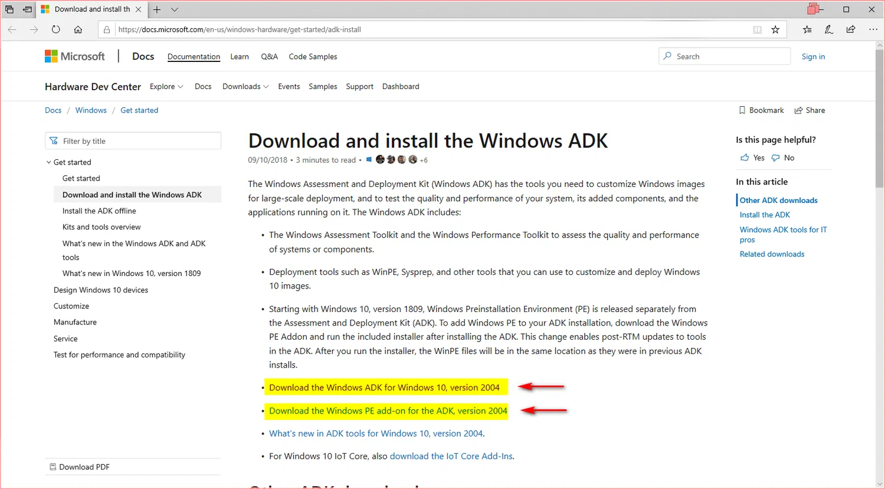
Task: Jump to Related downloads section
Action: click(x=772, y=254)
